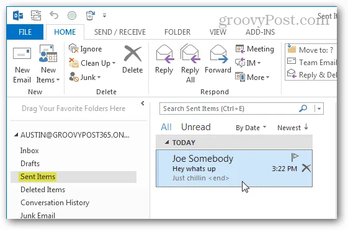Click the search magnifier icon
Viewport: 348px width, 230px height.
tap(303, 108)
